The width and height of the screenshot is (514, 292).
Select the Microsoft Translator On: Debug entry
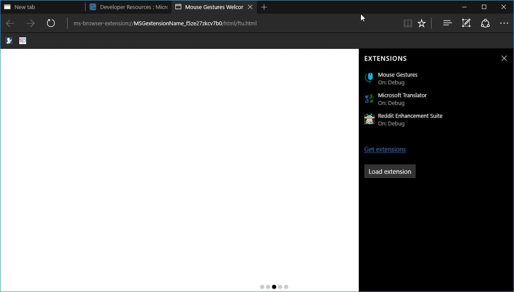402,99
